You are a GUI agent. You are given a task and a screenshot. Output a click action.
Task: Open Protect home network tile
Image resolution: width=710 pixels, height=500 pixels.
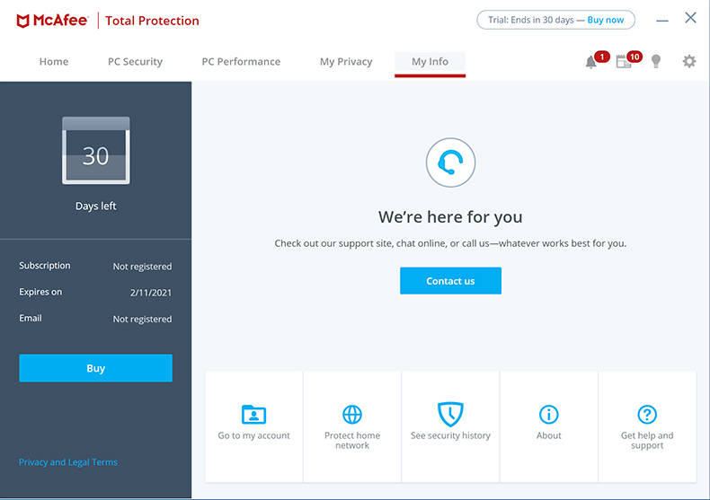coord(352,426)
